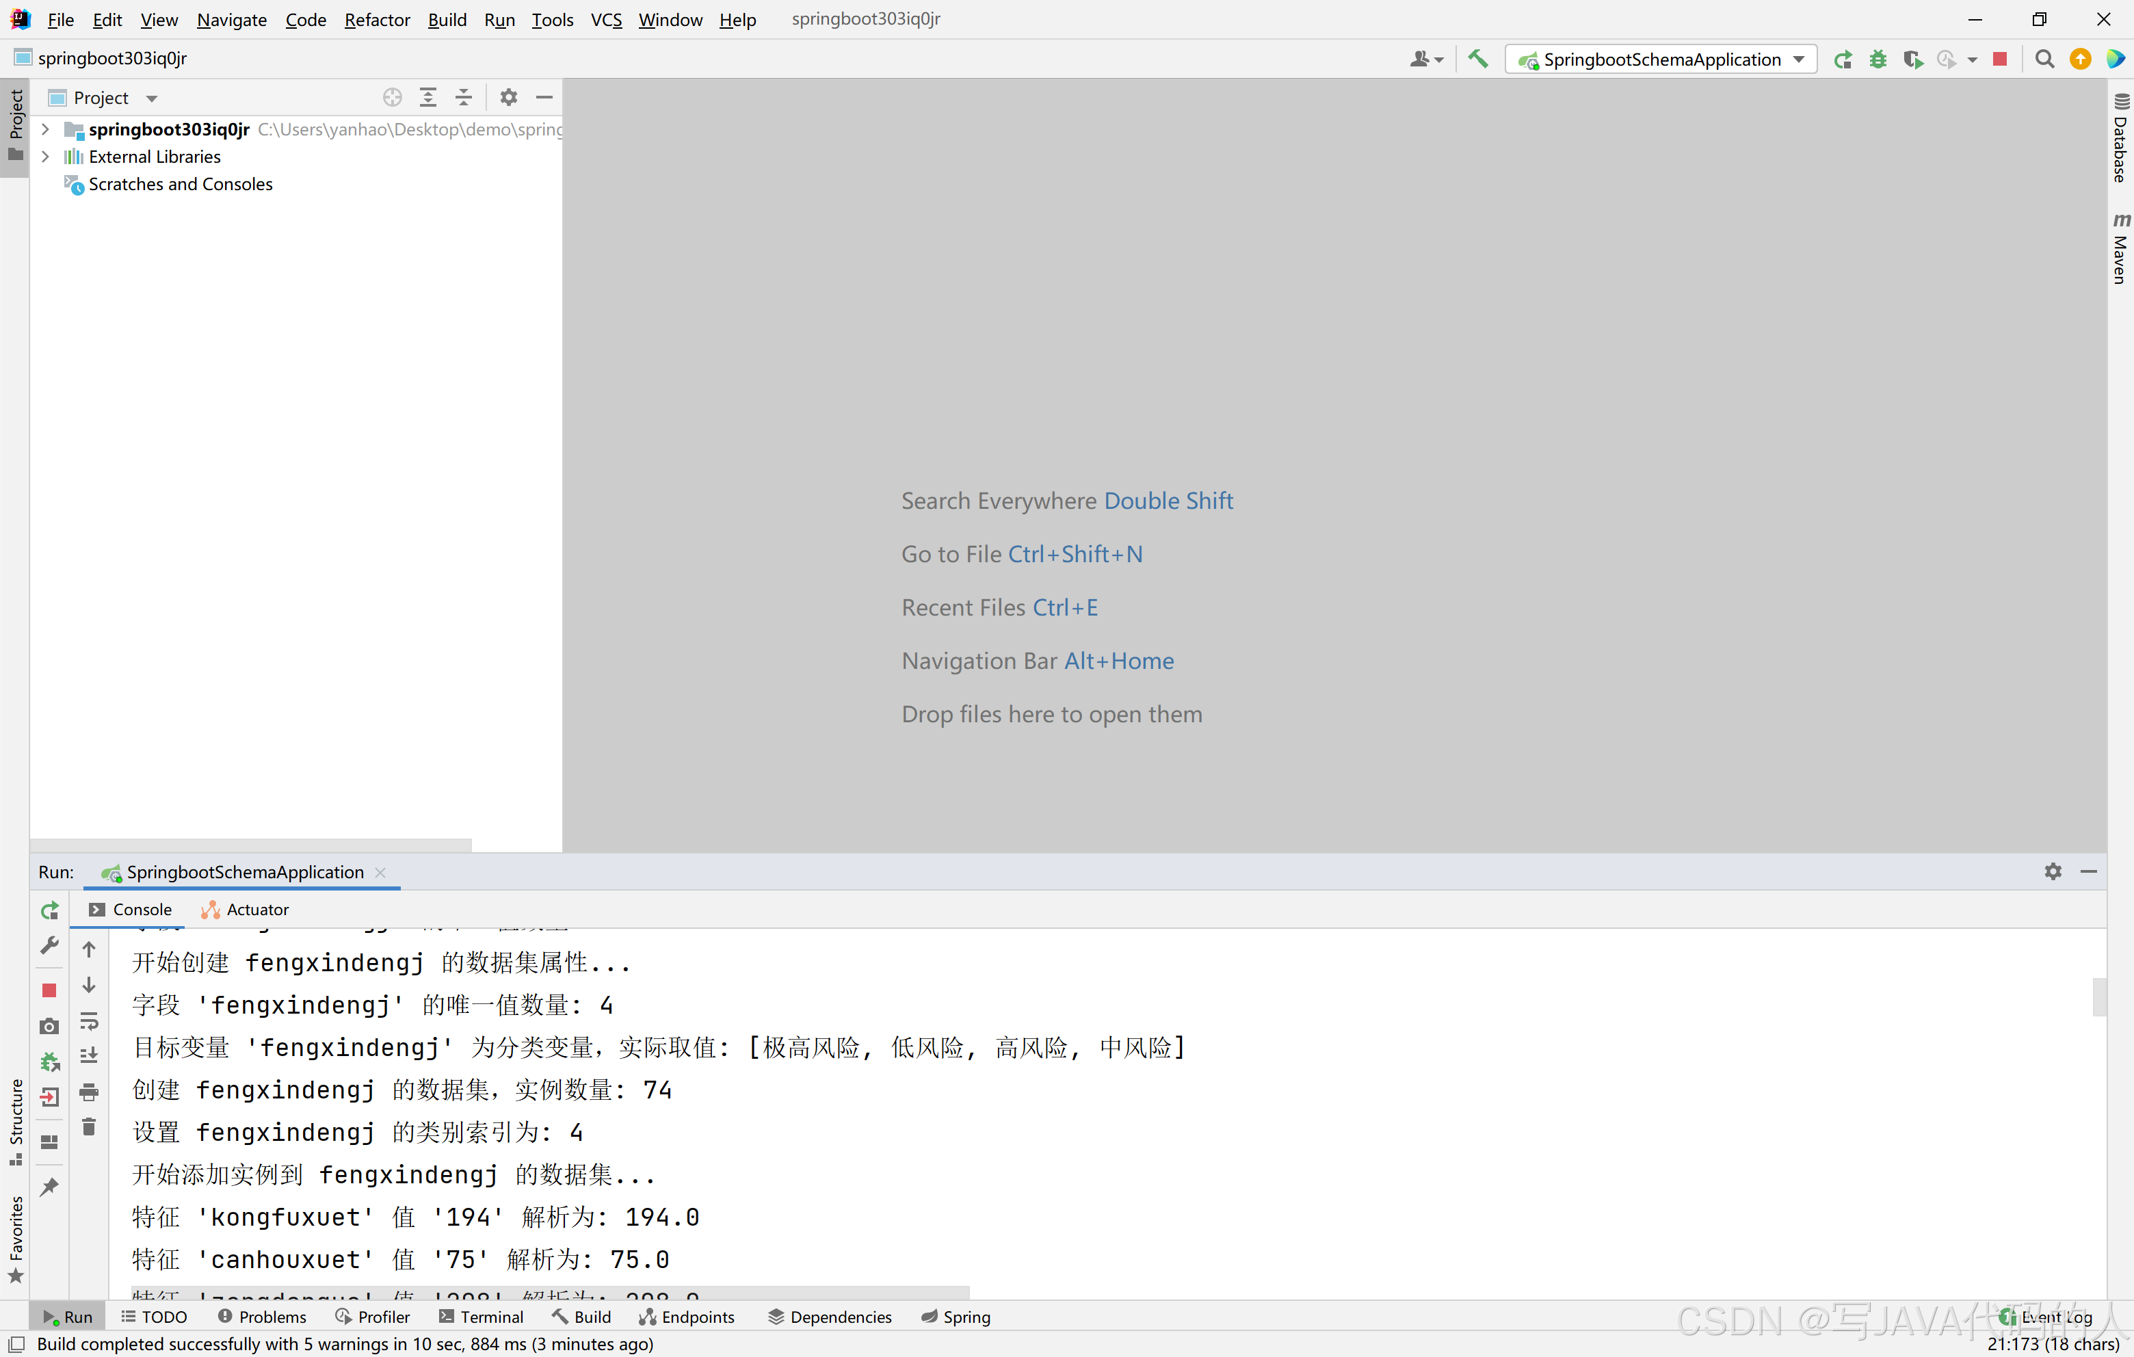Click Restore Layout icon in Run panel
Viewport: 2134px width, 1357px height.
click(50, 1142)
